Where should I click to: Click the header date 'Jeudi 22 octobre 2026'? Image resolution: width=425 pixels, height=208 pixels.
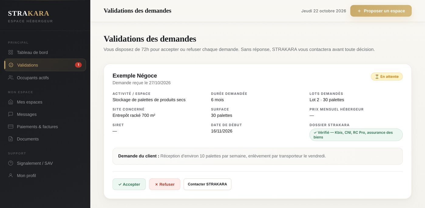coord(324,11)
